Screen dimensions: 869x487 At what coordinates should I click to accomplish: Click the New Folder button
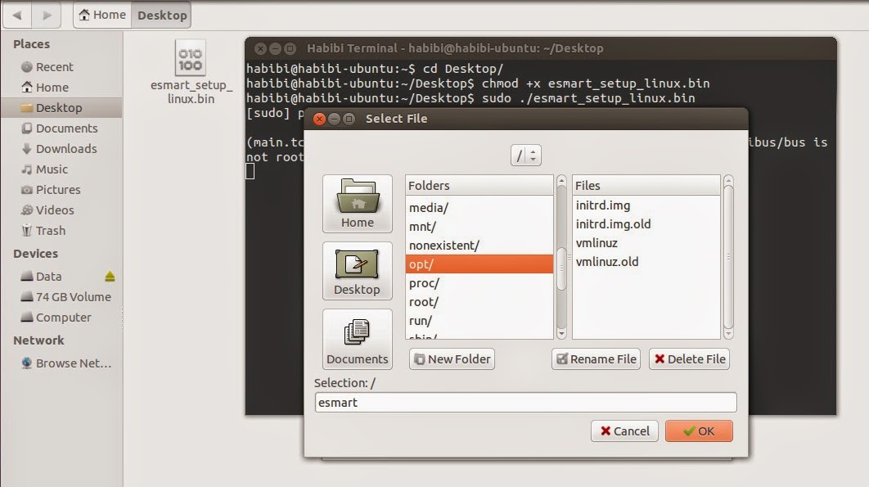(x=452, y=358)
